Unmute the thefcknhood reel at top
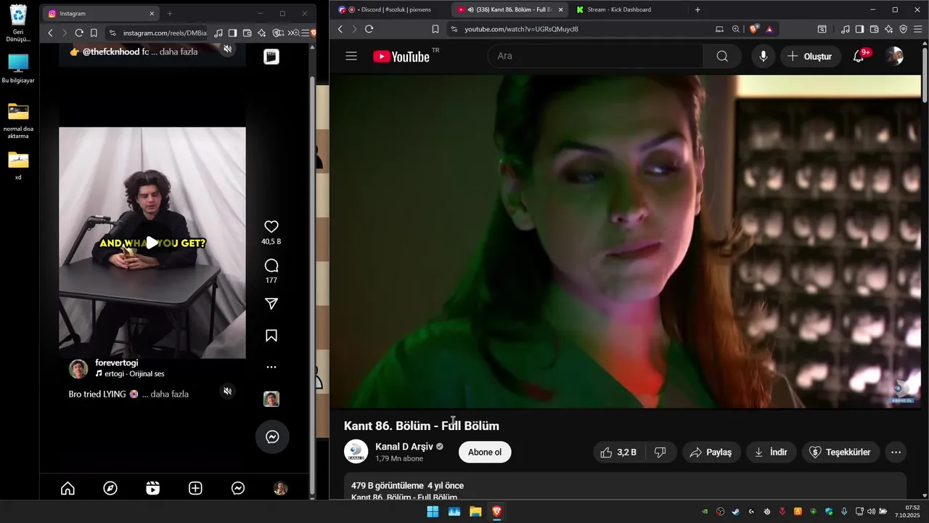The height and width of the screenshot is (523, 929). pyautogui.click(x=227, y=49)
